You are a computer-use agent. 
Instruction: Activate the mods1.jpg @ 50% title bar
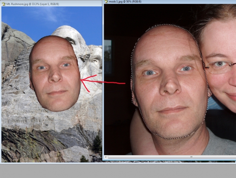(x=170, y=2)
